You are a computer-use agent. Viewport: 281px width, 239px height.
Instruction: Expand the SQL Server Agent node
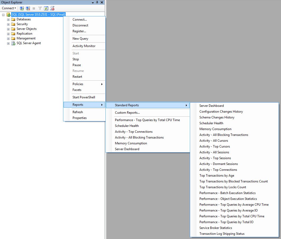8,43
